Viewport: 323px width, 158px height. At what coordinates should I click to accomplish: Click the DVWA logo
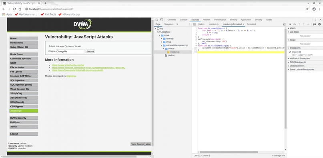pos(82,24)
